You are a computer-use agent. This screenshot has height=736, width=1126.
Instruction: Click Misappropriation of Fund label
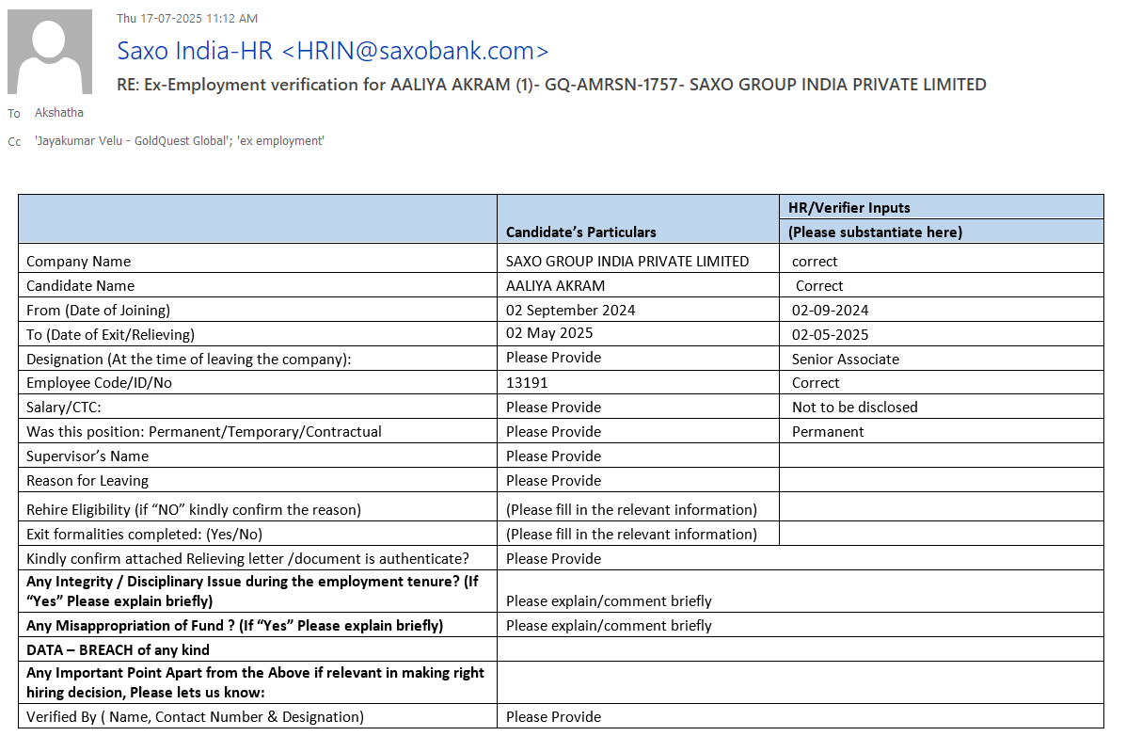pyautogui.click(x=234, y=626)
